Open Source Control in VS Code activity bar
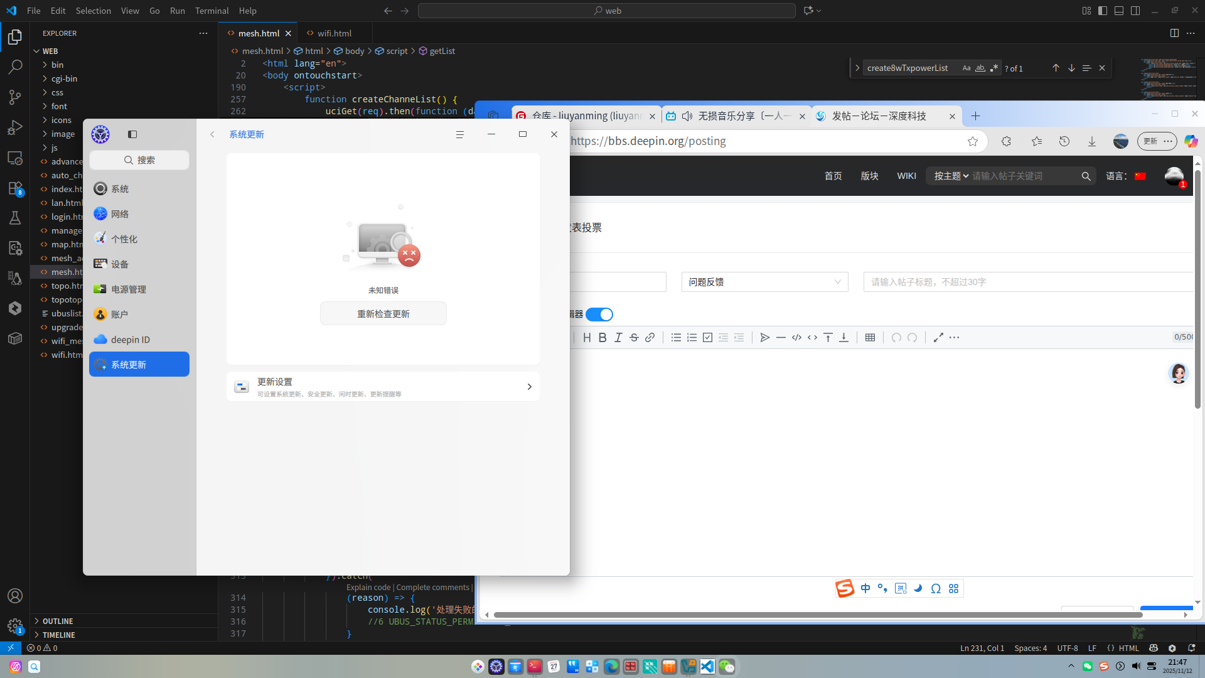Image resolution: width=1205 pixels, height=678 pixels. point(15,97)
